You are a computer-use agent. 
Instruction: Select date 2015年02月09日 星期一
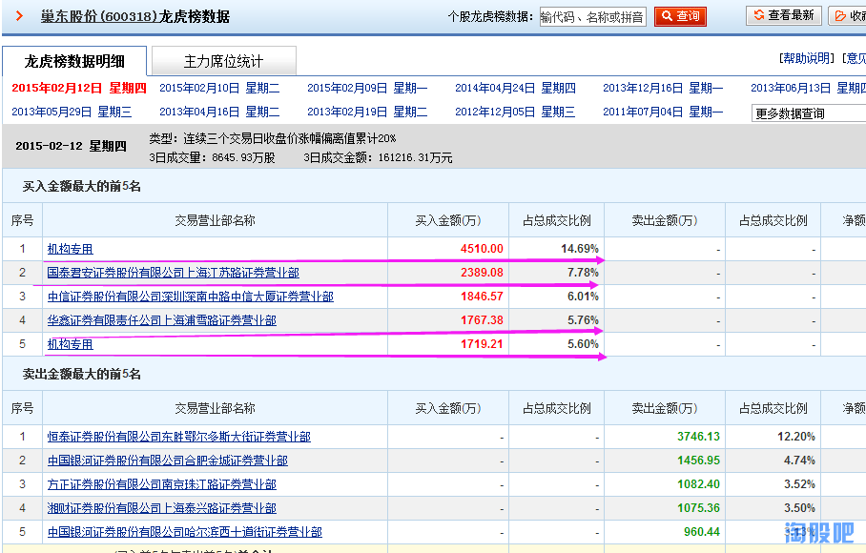click(367, 88)
